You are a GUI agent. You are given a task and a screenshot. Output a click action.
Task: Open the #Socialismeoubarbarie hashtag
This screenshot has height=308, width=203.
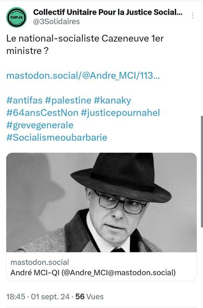(x=57, y=138)
